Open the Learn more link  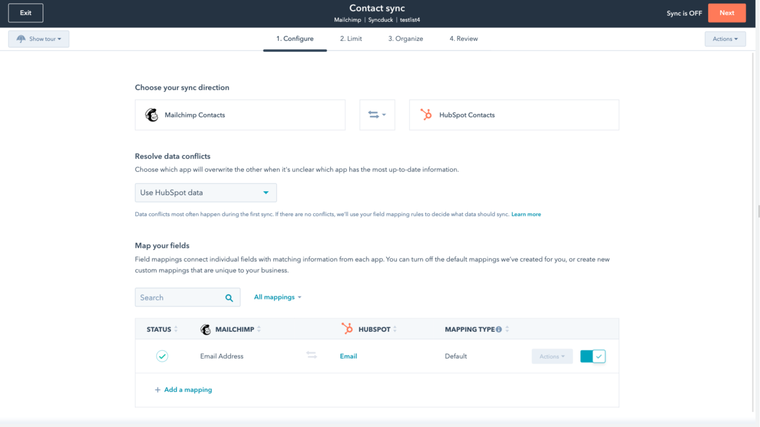(526, 214)
